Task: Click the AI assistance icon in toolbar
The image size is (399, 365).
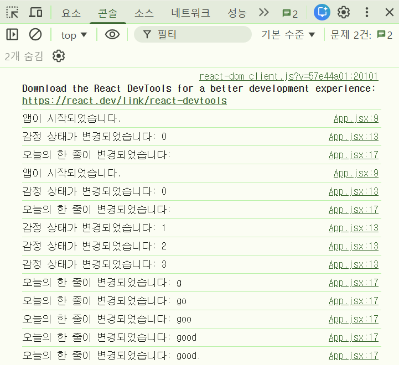Action: tap(322, 13)
